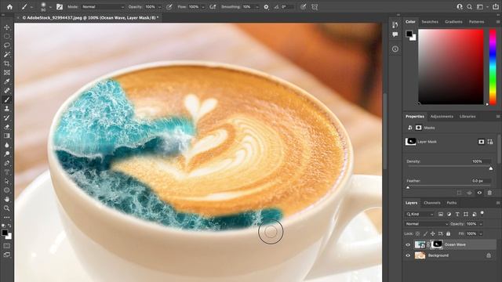This screenshot has height=282, width=502.
Task: Open the Search icon at top right
Action: [x=469, y=7]
